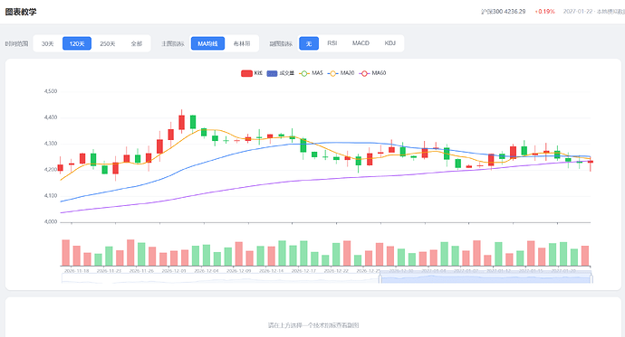Select the 120天 time range
The width and height of the screenshot is (625, 337).
point(77,43)
